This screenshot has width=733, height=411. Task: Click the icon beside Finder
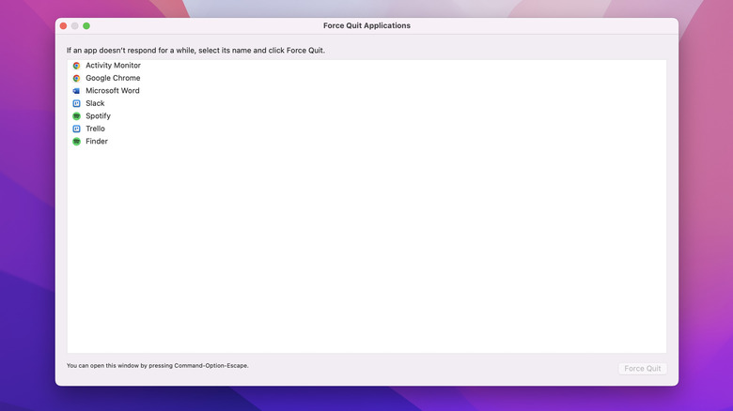coord(76,142)
